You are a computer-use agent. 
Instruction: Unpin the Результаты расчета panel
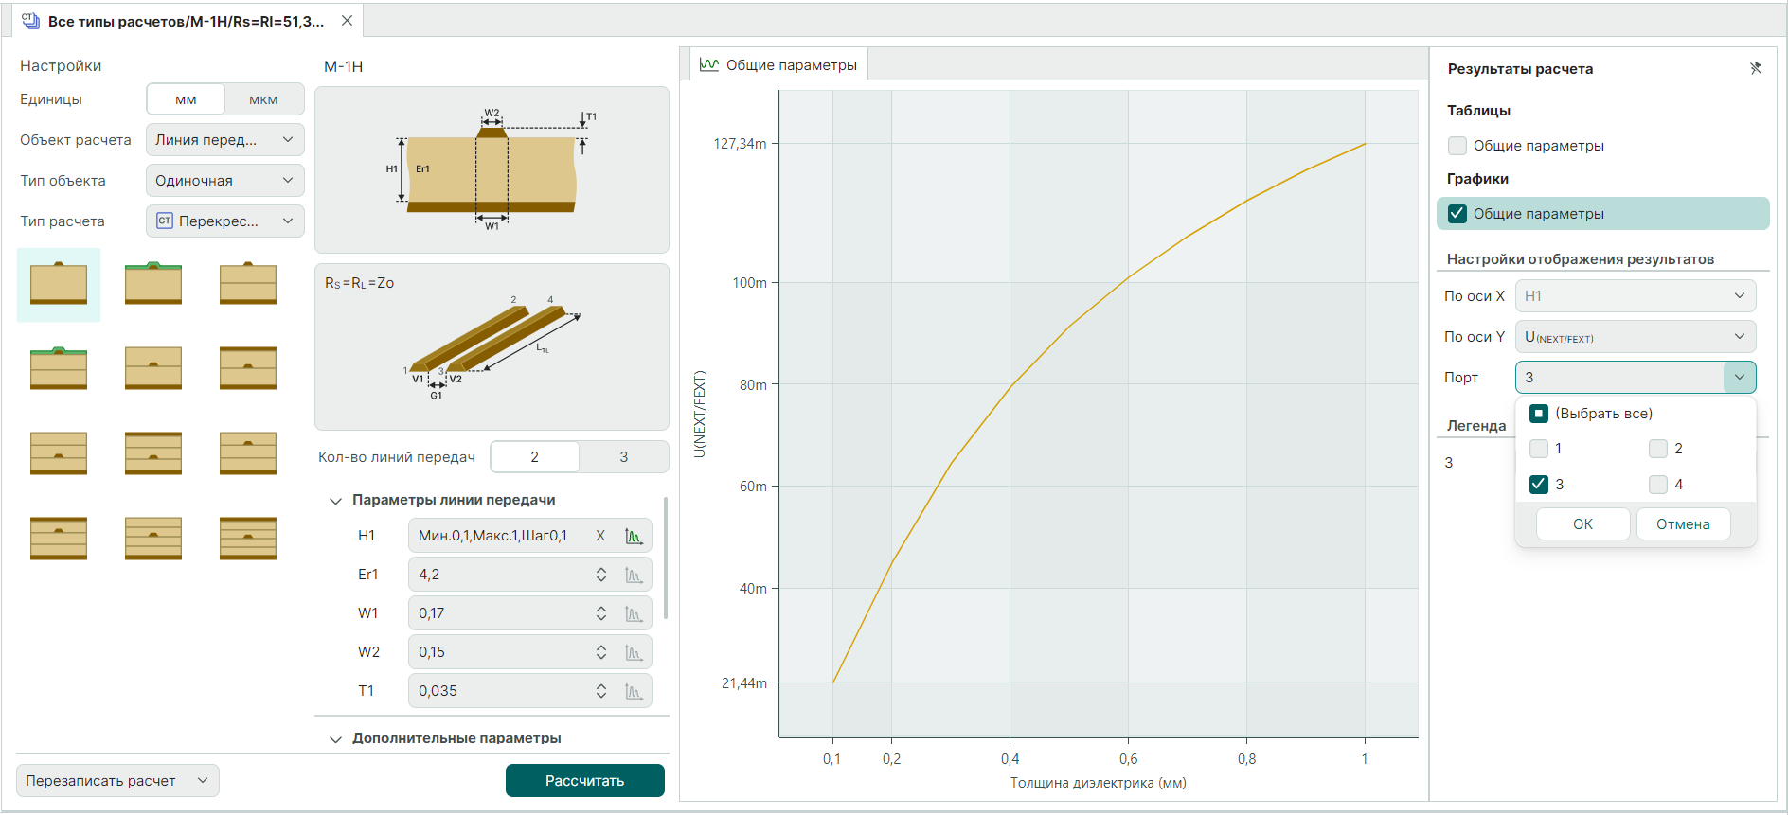(x=1755, y=68)
